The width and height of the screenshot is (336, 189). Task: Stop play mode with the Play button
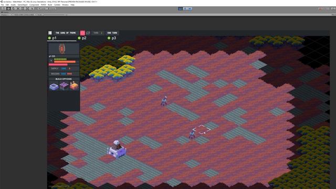(180, 8)
